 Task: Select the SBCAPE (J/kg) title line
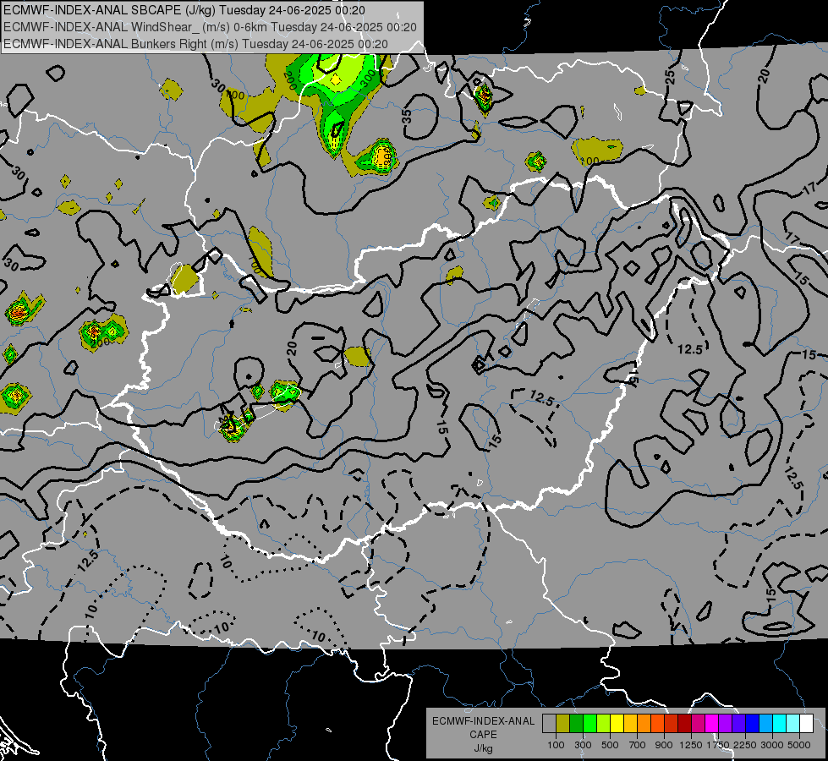pos(184,10)
